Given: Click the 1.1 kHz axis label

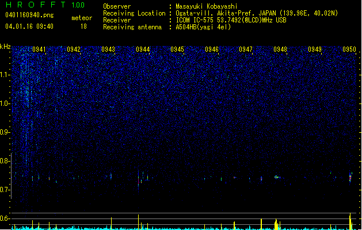Looking at the screenshot, I should [5, 75].
